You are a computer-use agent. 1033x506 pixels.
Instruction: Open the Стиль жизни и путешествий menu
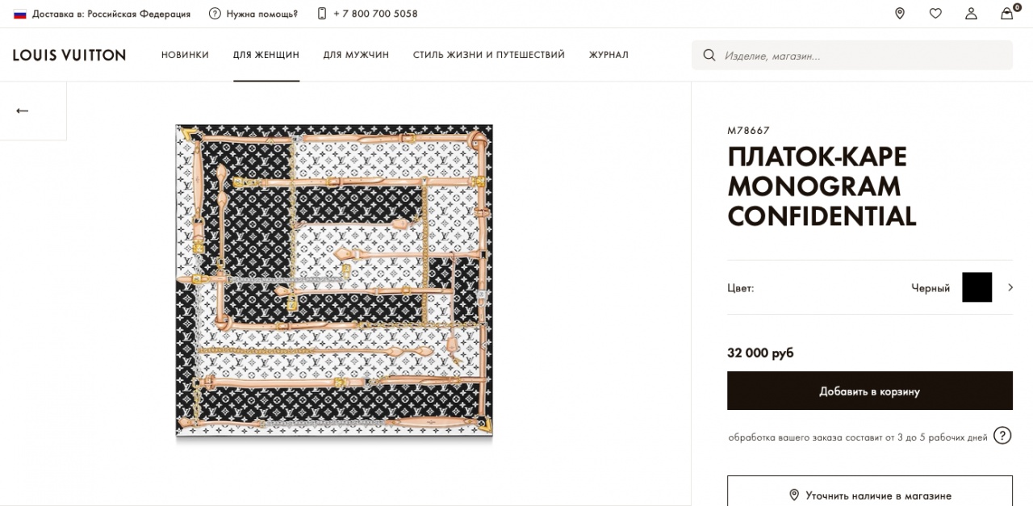[x=489, y=55]
